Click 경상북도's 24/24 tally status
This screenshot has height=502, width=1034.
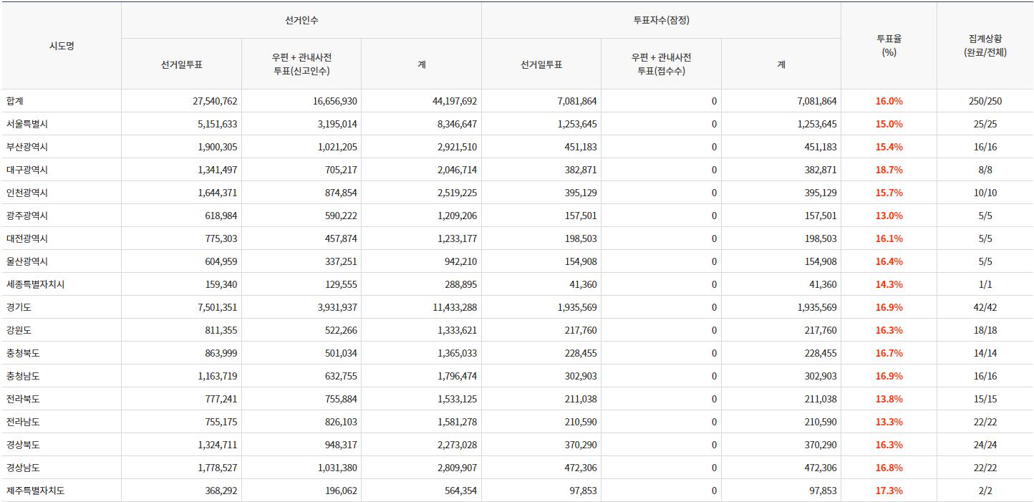(985, 445)
